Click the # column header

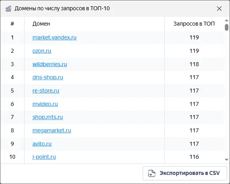pyautogui.click(x=12, y=24)
